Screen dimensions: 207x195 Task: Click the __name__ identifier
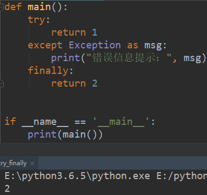point(45,122)
